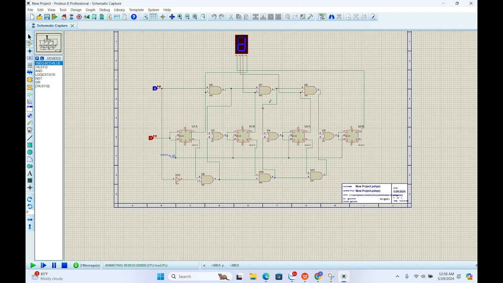The image size is (503, 283).
Task: Toggle the wire autorouter button
Action: (322, 17)
